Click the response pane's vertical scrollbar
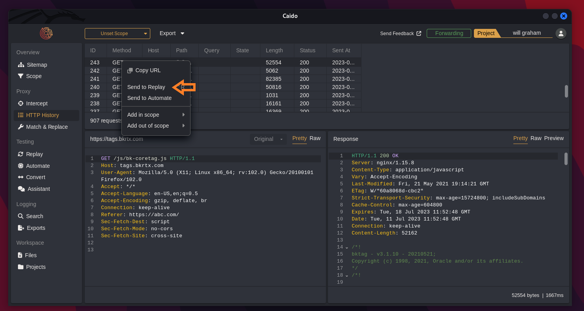This screenshot has height=311, width=584. tap(566, 159)
